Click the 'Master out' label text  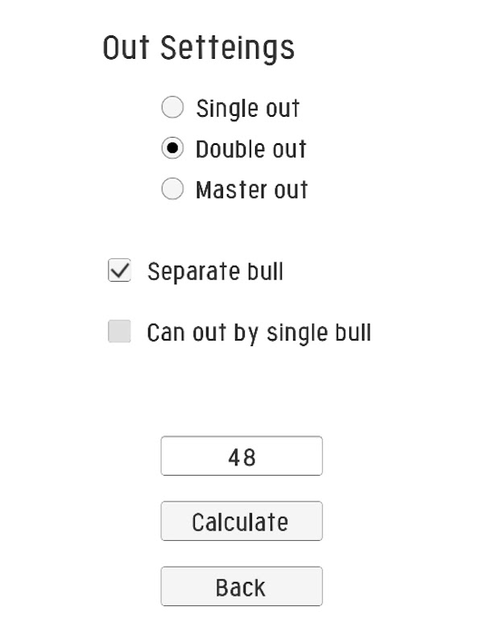coord(251,190)
